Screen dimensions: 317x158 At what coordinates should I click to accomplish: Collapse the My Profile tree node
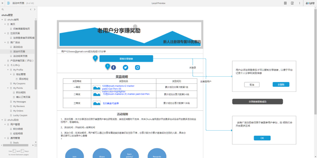8,70
